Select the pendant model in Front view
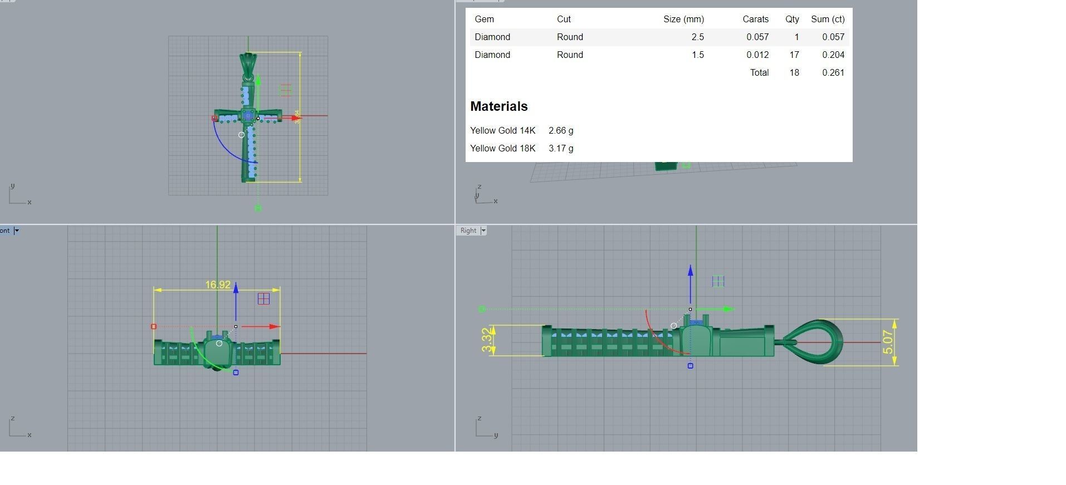The height and width of the screenshot is (485, 1066). point(217,350)
